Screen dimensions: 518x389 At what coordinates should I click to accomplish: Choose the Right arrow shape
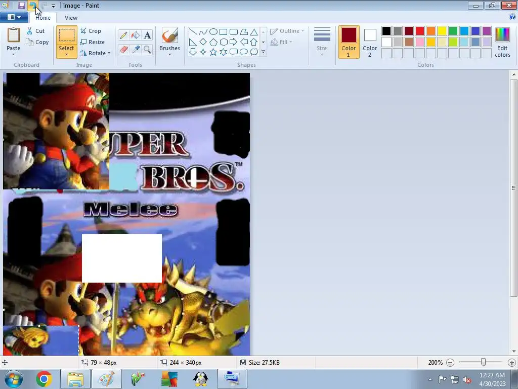coord(234,42)
